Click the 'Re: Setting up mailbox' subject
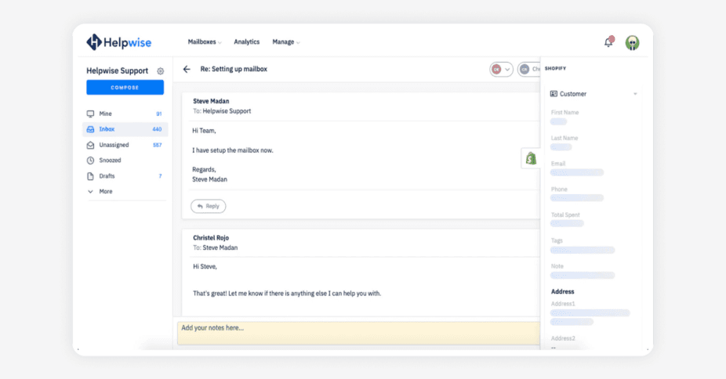This screenshot has width=726, height=379. point(234,70)
